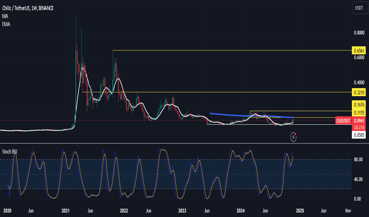Click the 2022 time axis label
The height and width of the screenshot is (217, 369).
tap(124, 211)
